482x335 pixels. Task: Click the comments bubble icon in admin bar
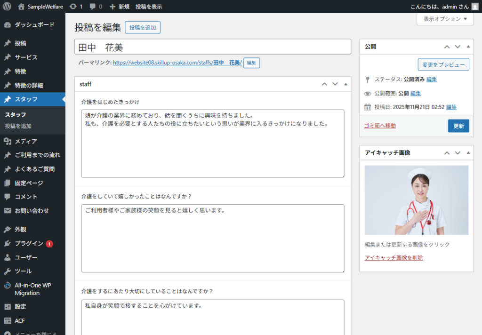[x=92, y=7]
